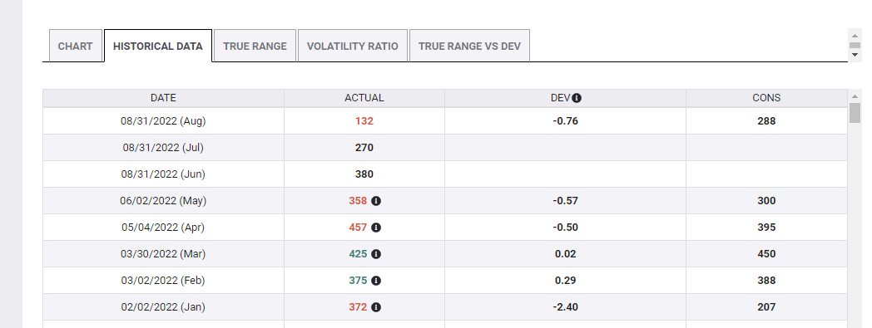
Task: Click info icon beside January actual 372
Action: pos(376,307)
